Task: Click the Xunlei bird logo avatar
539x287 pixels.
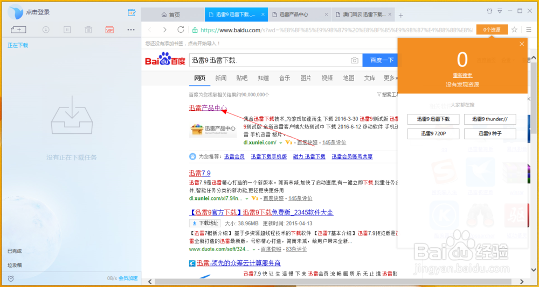Action: pos(16,12)
